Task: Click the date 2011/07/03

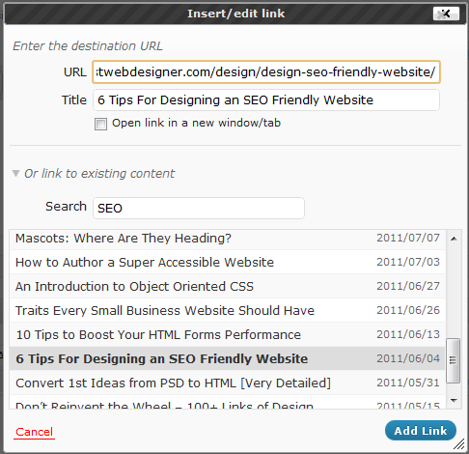Action: 408,262
